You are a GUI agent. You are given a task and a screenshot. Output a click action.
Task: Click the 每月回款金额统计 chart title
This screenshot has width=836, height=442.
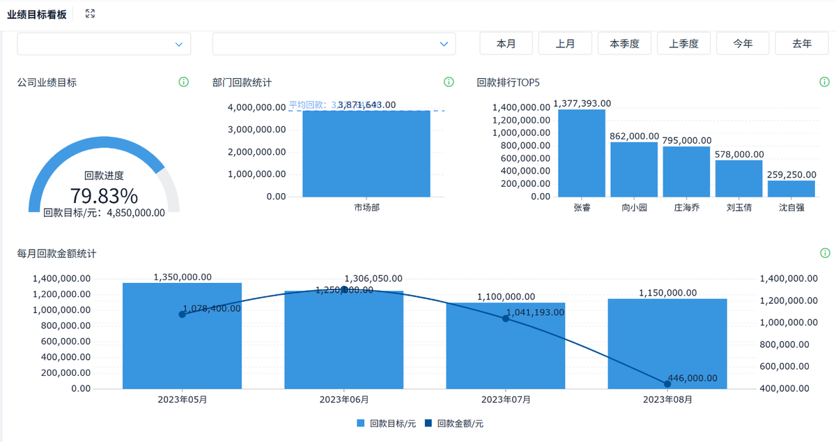(x=56, y=253)
